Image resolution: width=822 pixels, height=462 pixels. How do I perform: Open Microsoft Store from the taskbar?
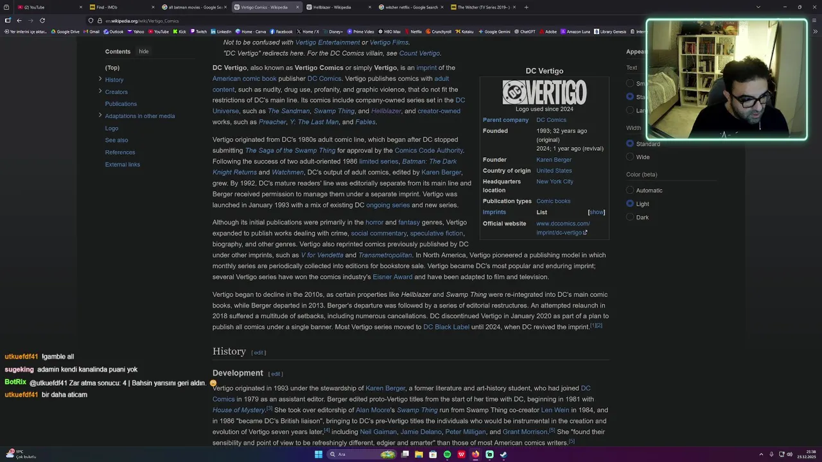[433, 454]
